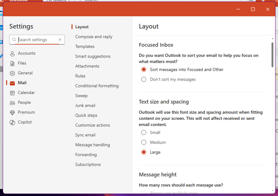Viewport: 278px width, 196px height.
Task: Open Junk email settings
Action: [x=85, y=105]
